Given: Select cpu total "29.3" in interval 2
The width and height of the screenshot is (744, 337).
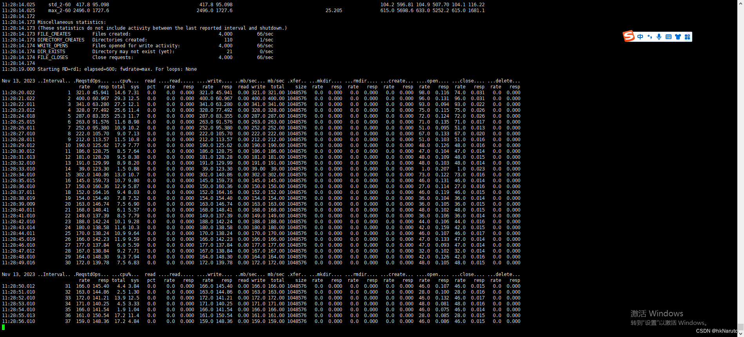Looking at the screenshot, I should tap(120, 99).
